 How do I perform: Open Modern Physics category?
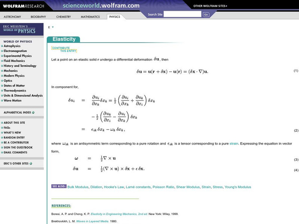click(14, 76)
